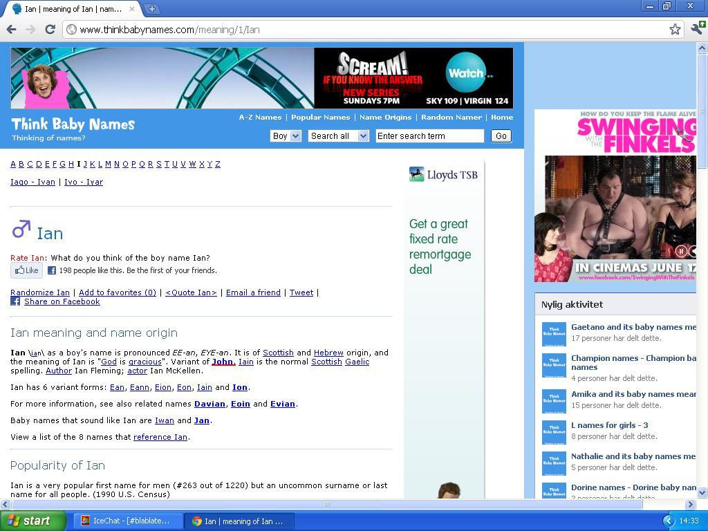The width and height of the screenshot is (708, 531).
Task: Select the Ian browser tab
Action: pos(72,9)
